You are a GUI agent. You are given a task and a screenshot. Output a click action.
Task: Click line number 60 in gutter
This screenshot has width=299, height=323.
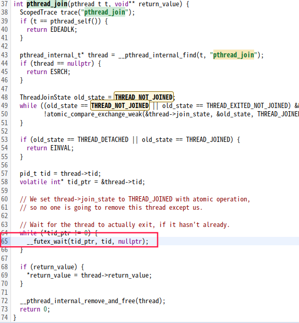(4, 199)
